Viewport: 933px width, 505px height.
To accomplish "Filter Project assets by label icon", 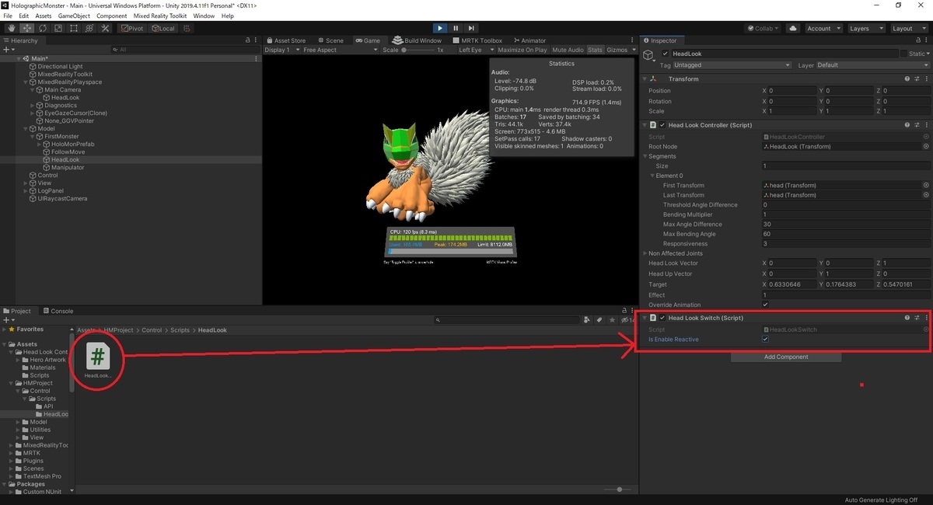I will 598,319.
